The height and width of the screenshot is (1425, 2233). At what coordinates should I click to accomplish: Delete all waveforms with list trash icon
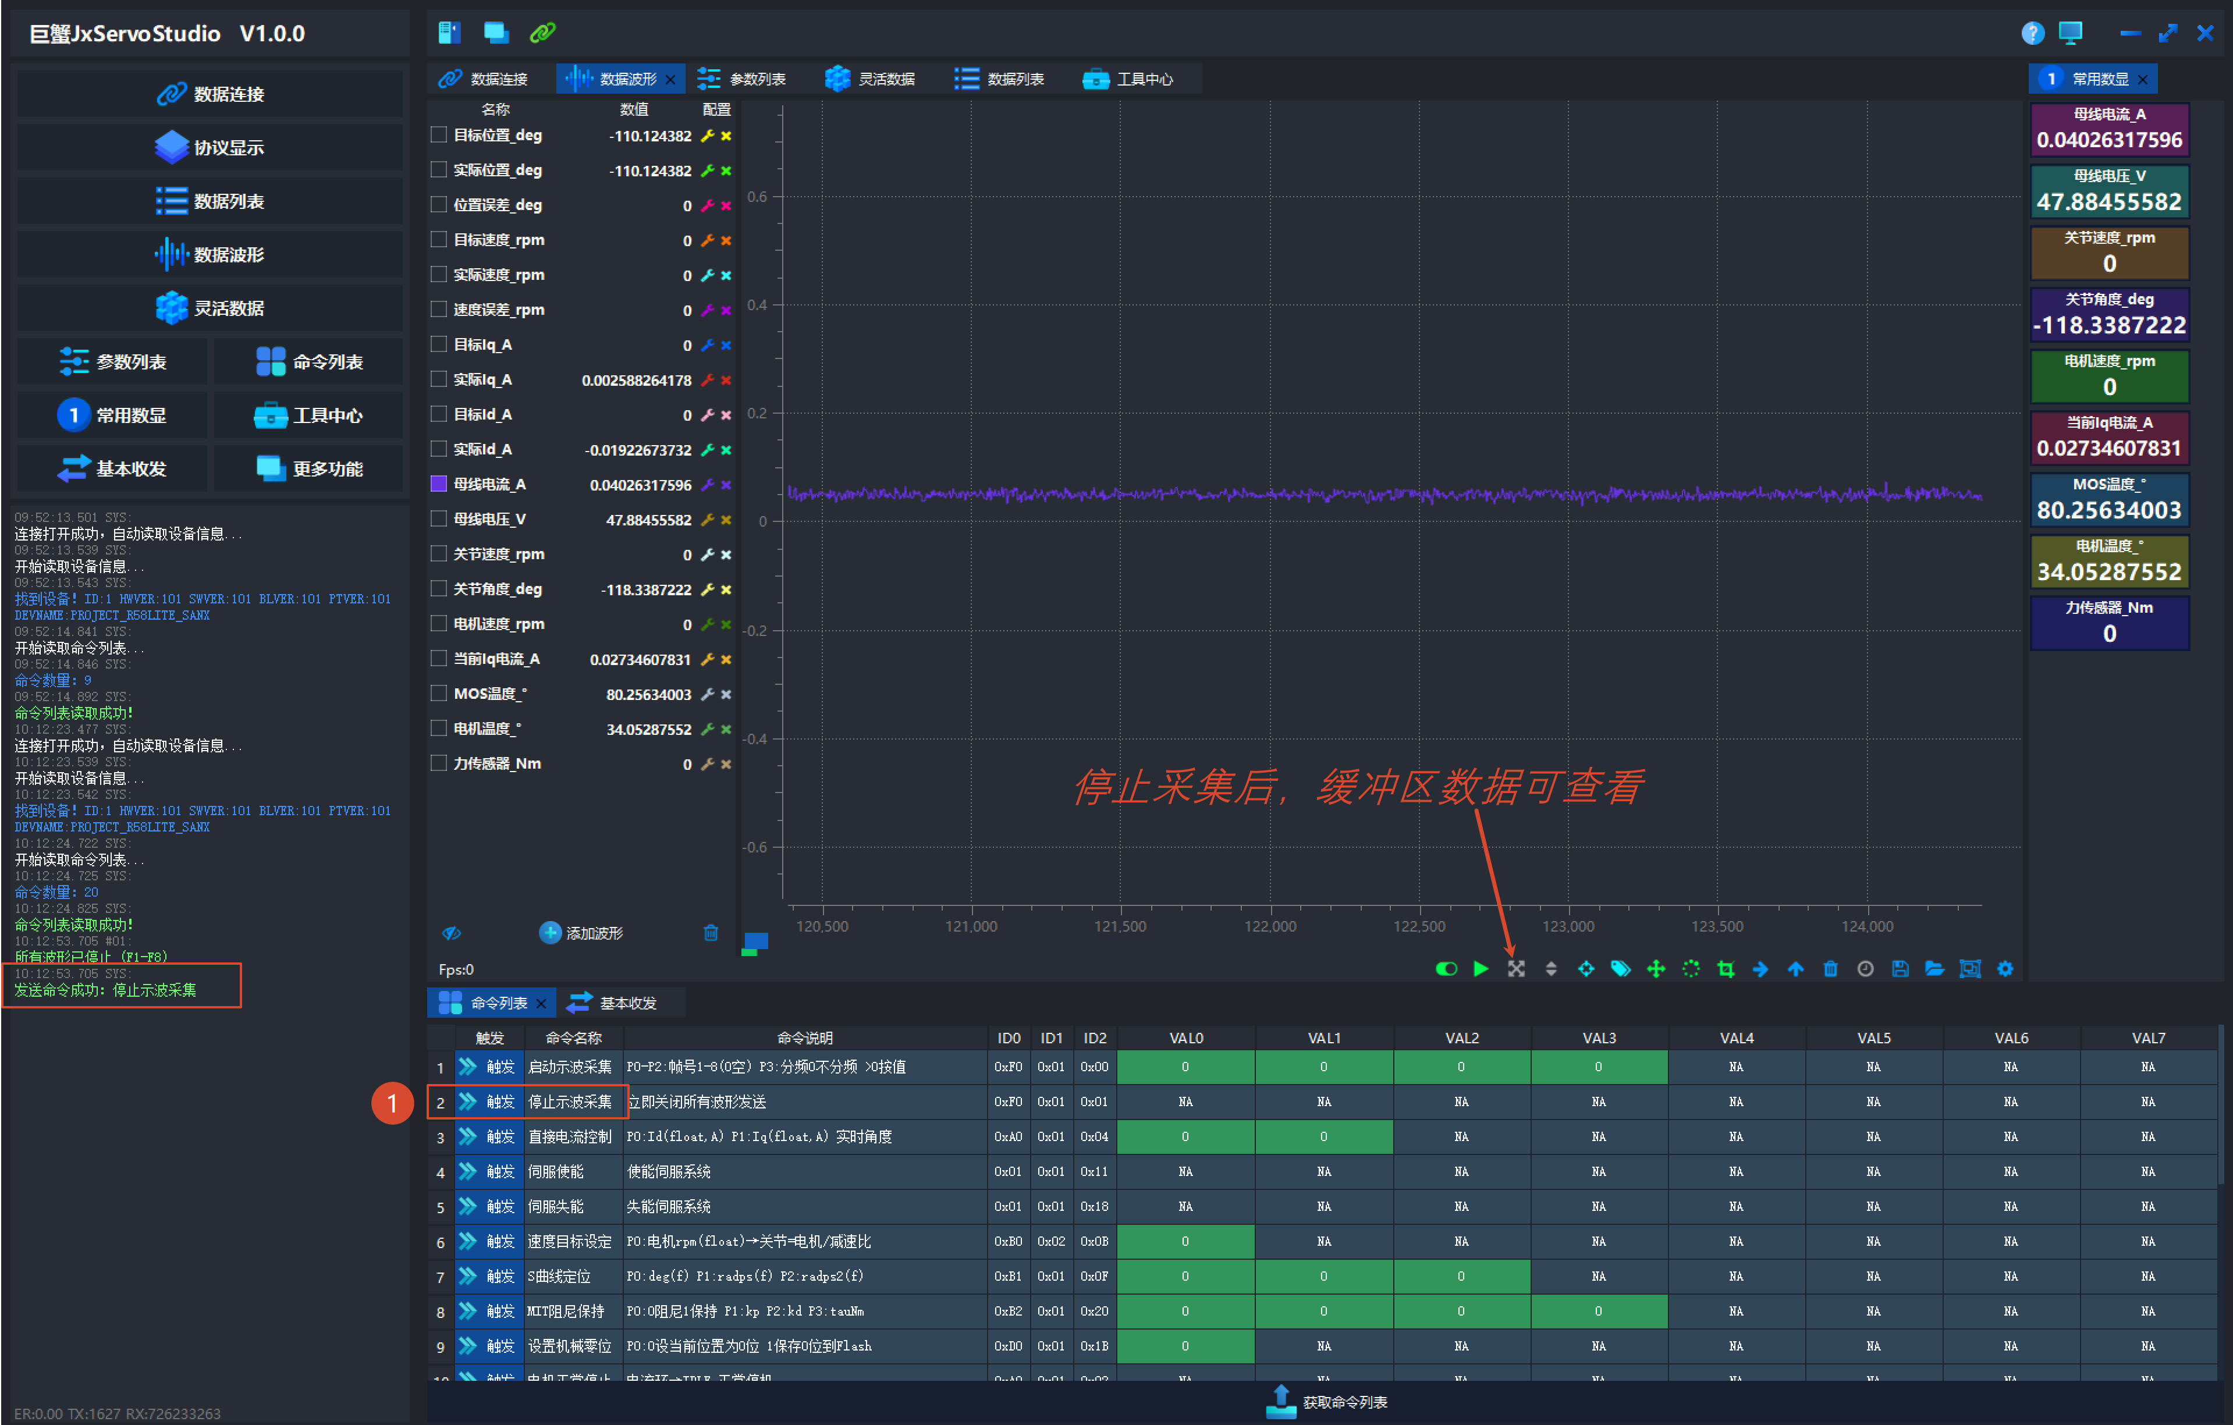[x=711, y=933]
